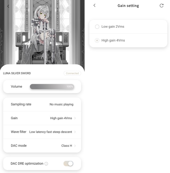This screenshot has width=170, height=173.
Task: Toggle the DAC DRE optimization switch
Action: (68, 163)
